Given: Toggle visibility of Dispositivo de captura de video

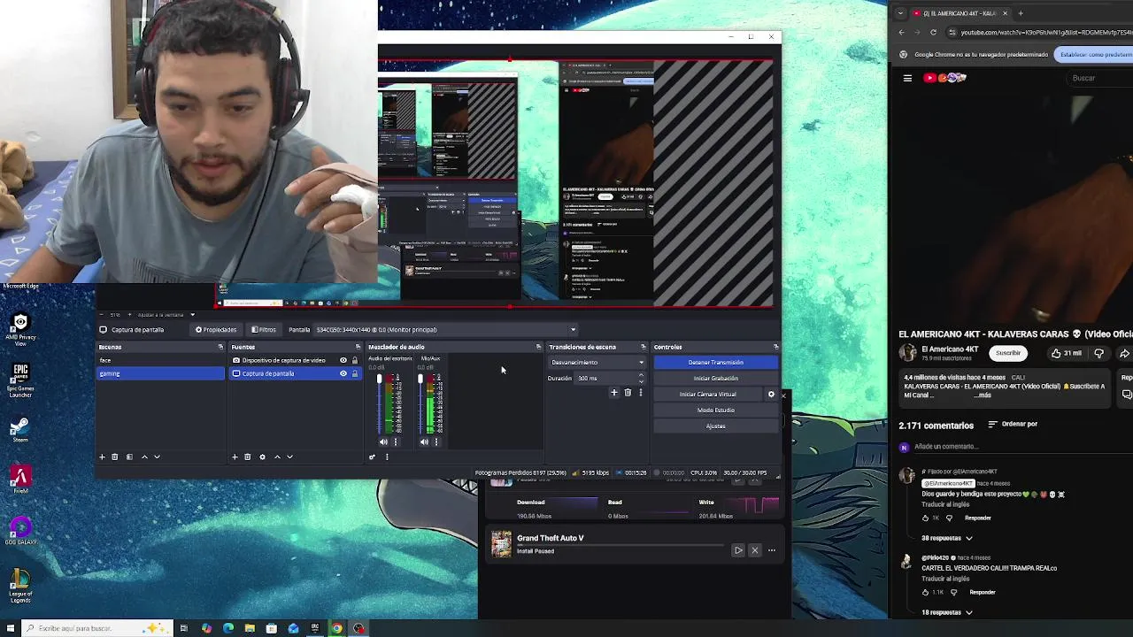Looking at the screenshot, I should click(343, 360).
